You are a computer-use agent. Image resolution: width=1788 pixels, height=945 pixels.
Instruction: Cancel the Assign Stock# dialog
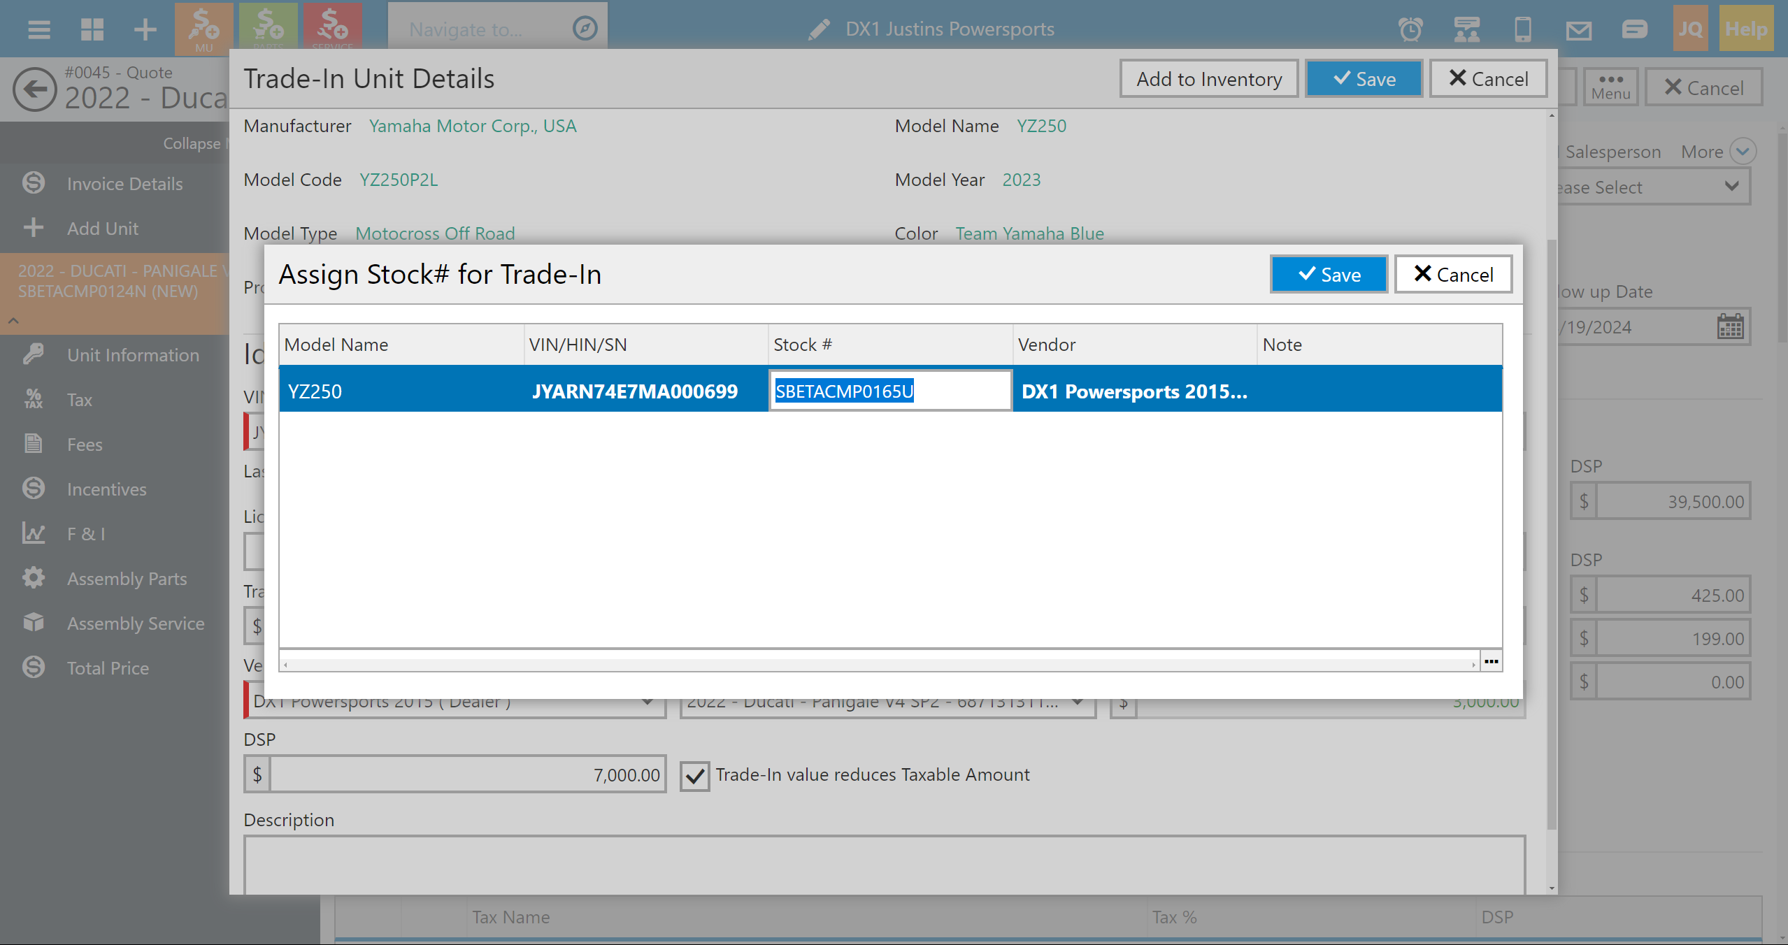[x=1453, y=275]
